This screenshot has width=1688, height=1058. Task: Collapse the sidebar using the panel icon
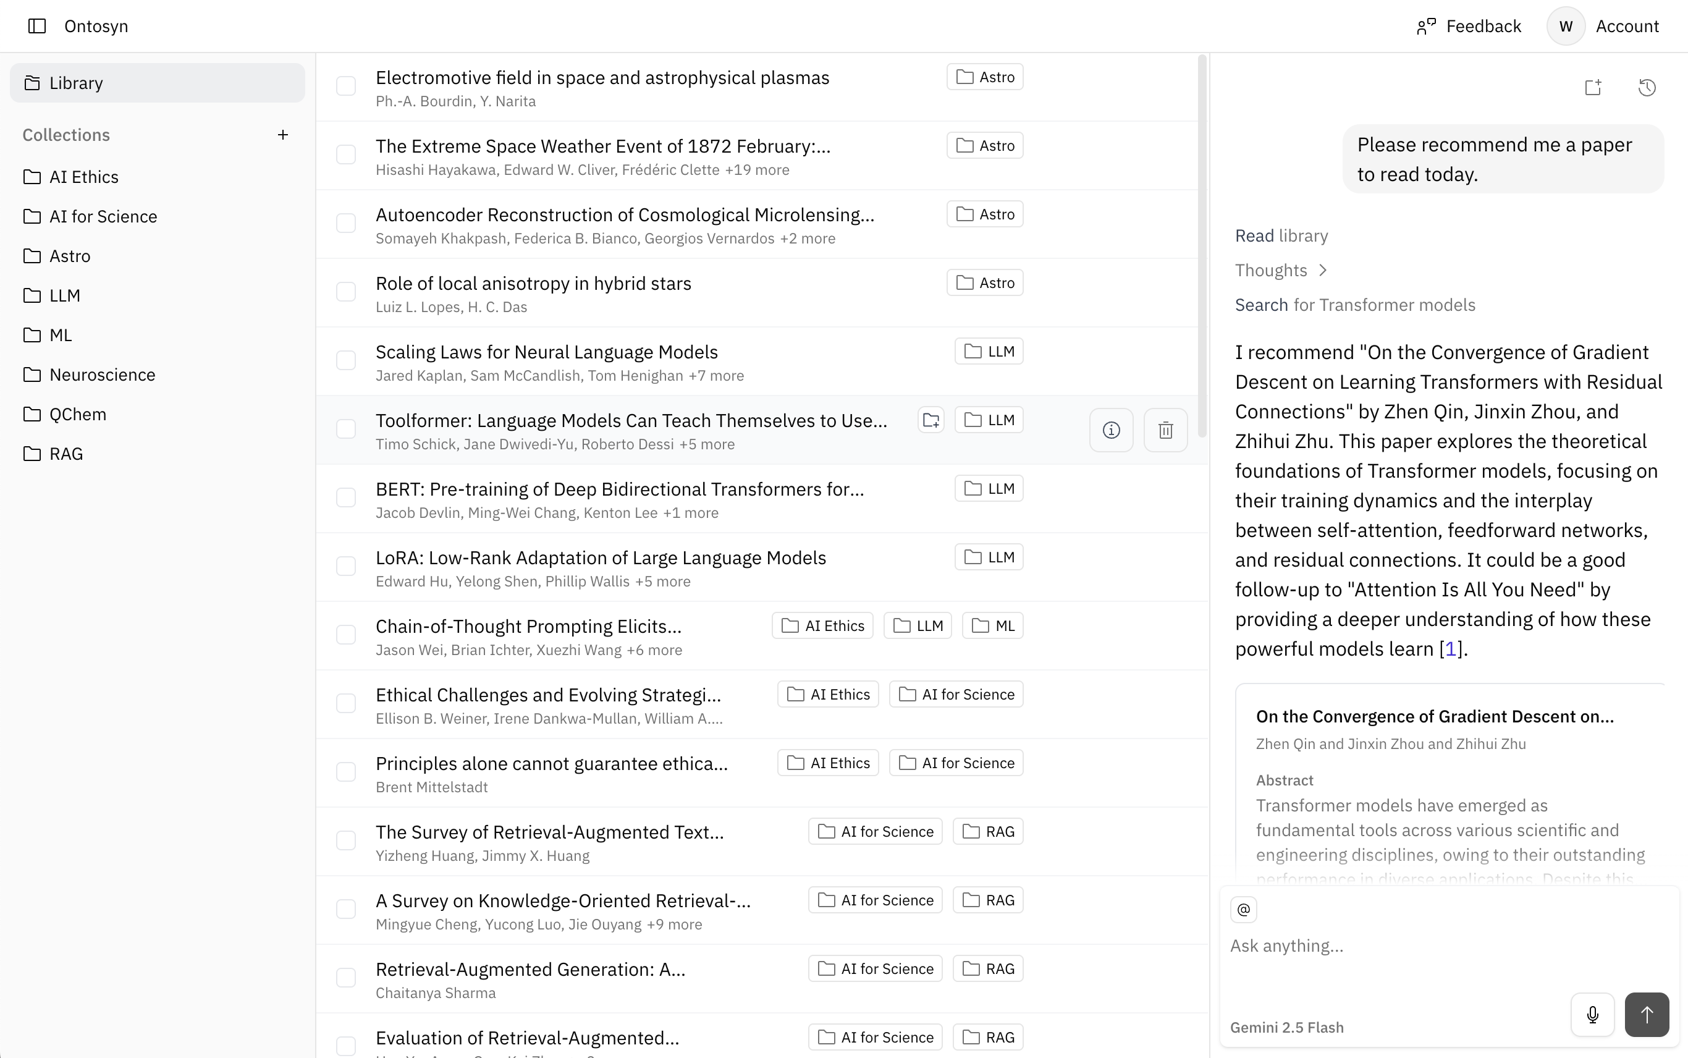37,26
